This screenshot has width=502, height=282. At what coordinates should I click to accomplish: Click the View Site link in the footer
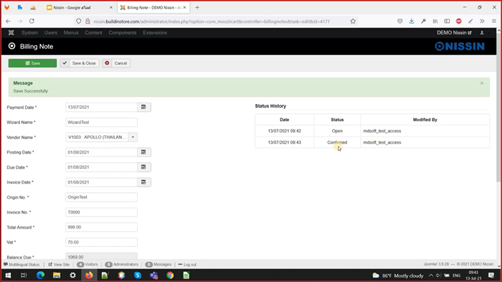point(59,264)
